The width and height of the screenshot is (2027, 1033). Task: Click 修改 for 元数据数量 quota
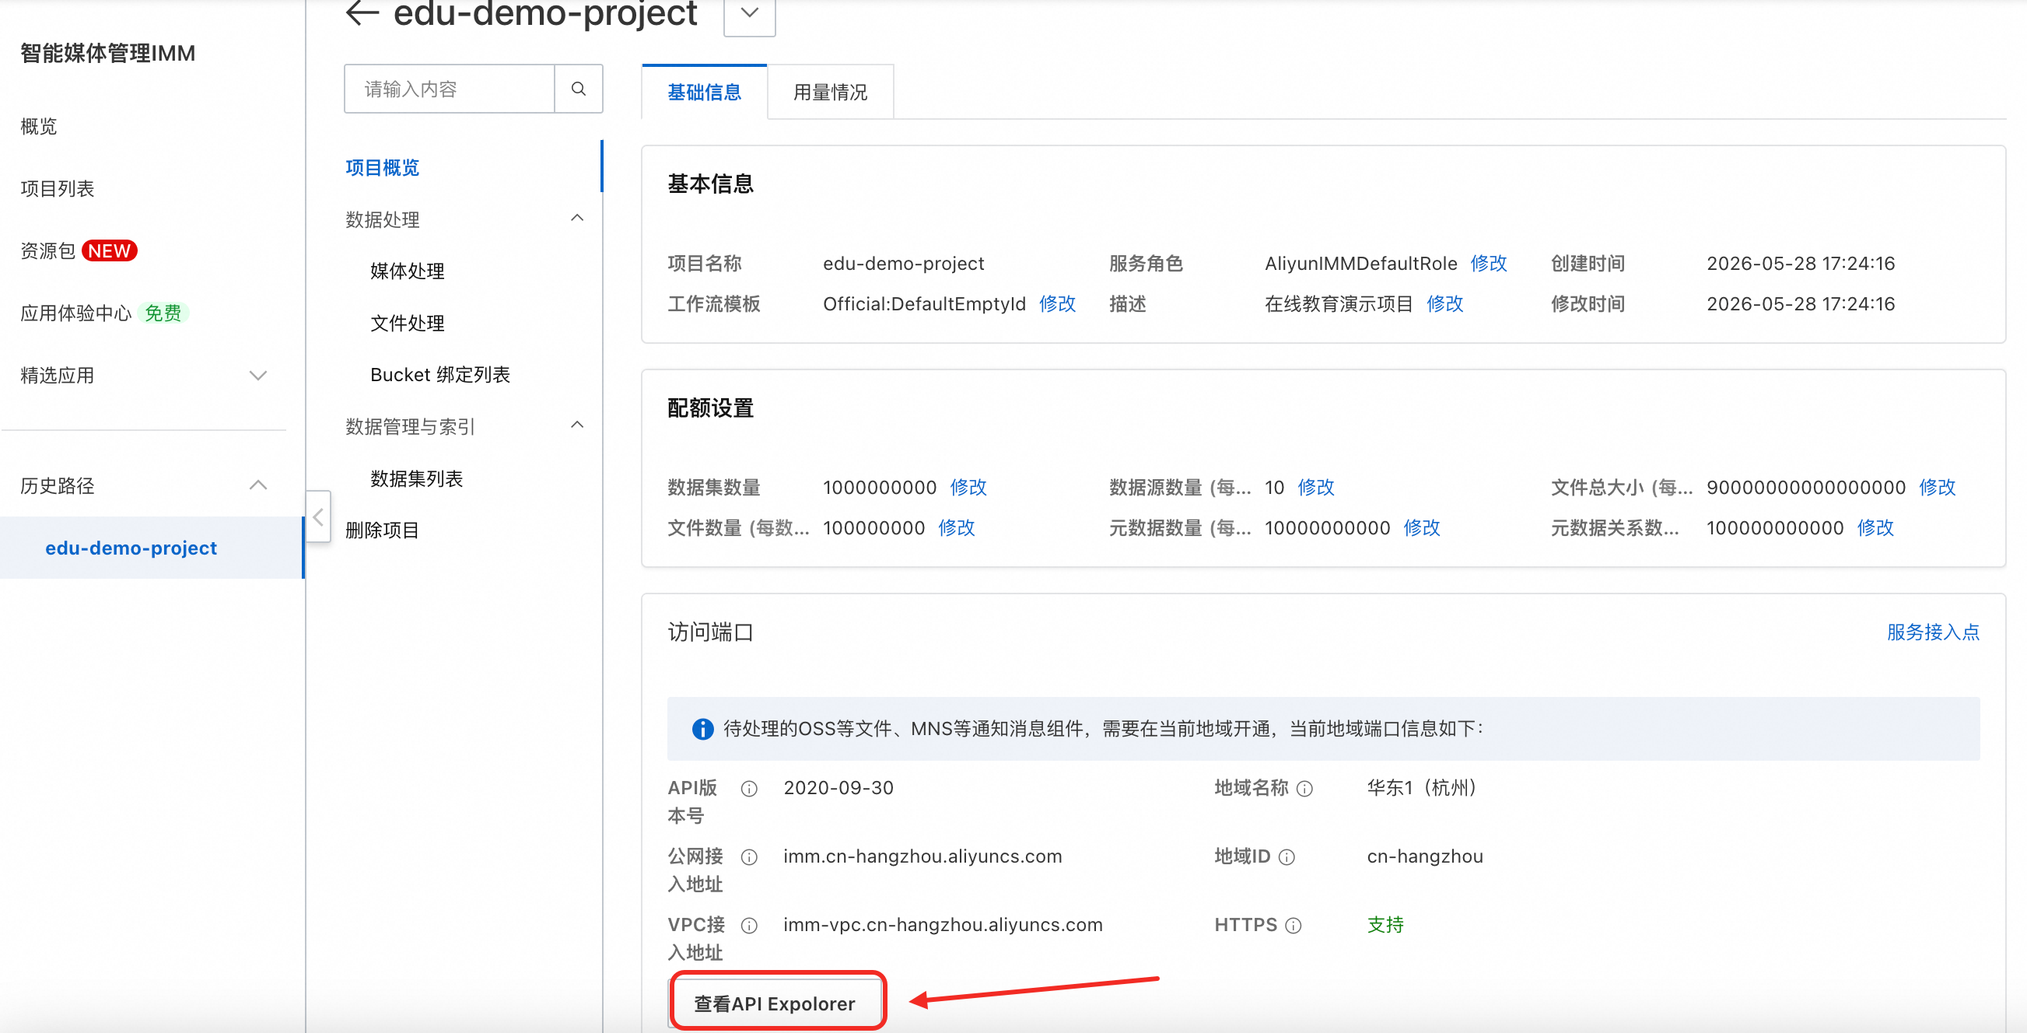1421,527
